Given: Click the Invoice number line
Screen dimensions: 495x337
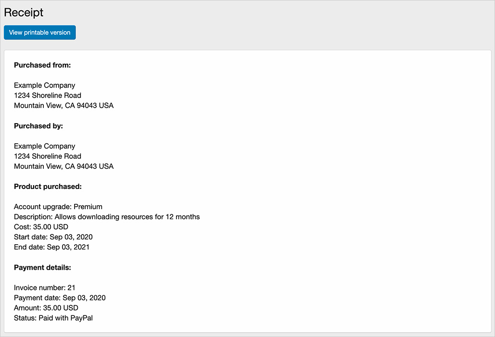Looking at the screenshot, I should click(x=45, y=287).
